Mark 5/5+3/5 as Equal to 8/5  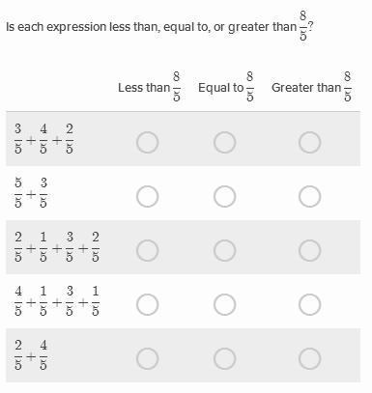[x=224, y=196]
